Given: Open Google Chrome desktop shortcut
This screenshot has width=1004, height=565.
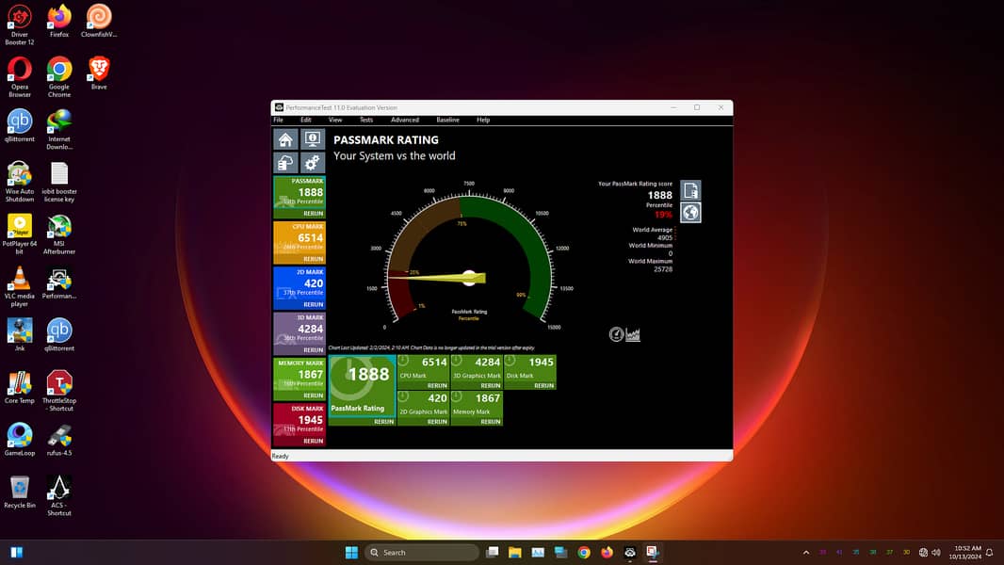Looking at the screenshot, I should tap(59, 77).
